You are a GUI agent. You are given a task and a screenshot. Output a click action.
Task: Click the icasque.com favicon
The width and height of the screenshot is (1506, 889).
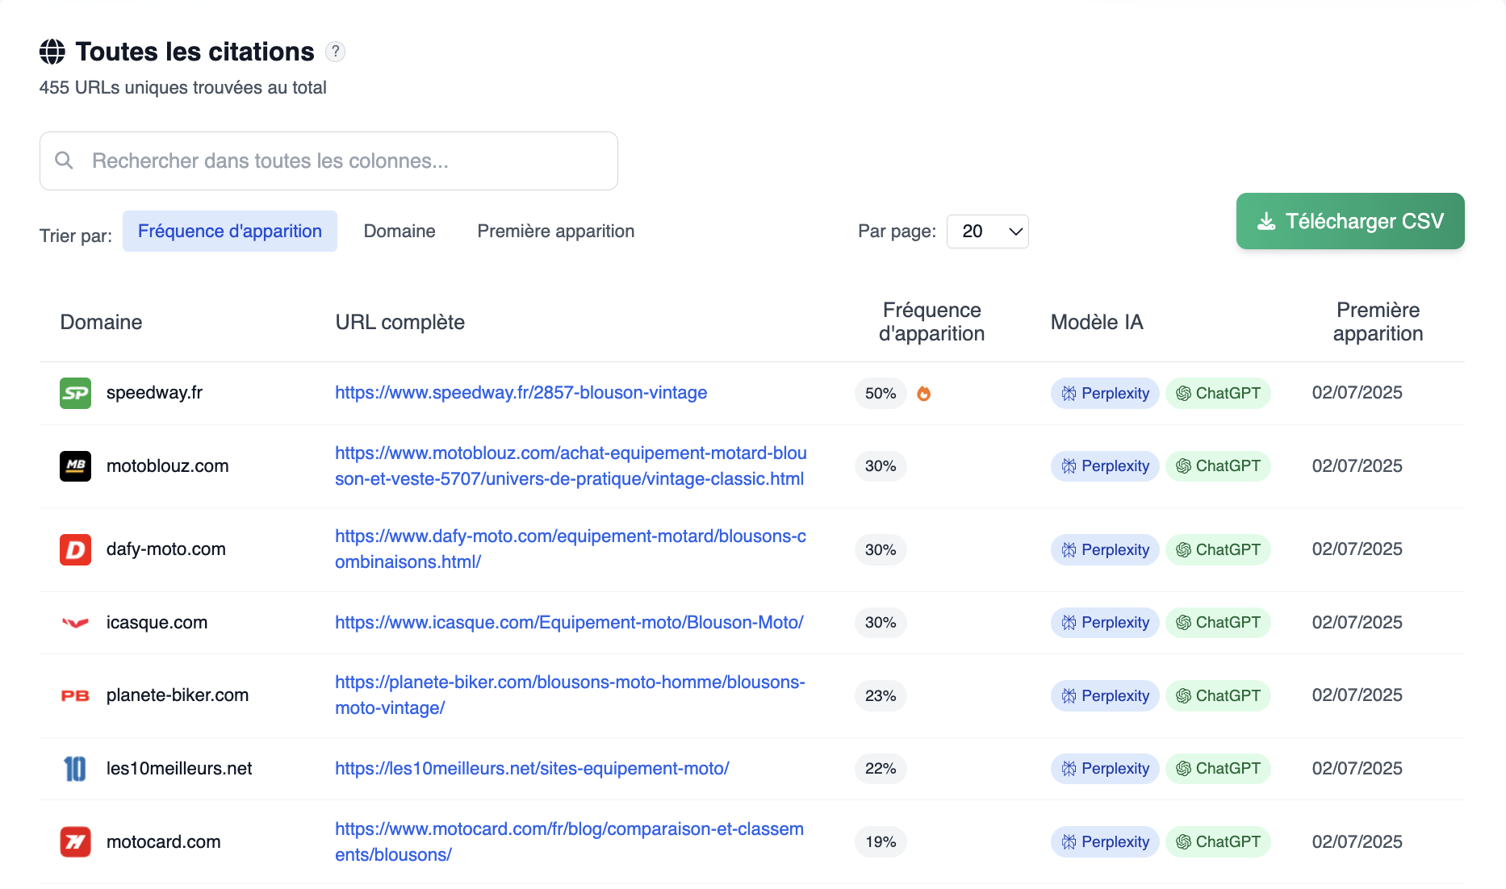click(75, 623)
